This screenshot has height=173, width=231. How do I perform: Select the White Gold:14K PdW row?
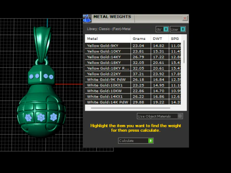click(133, 102)
